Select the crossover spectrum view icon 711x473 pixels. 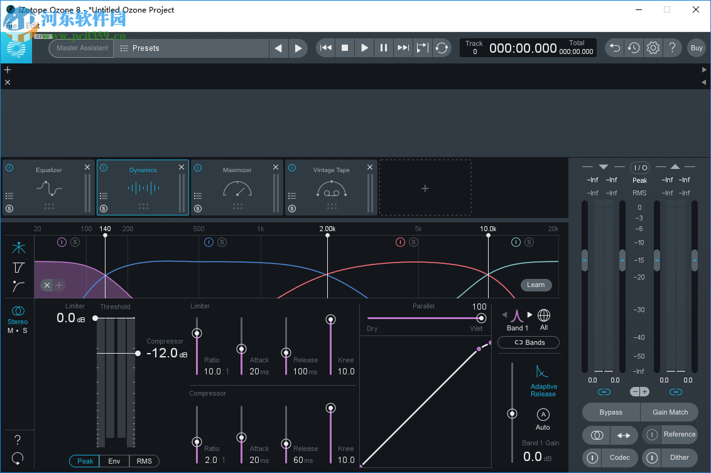point(18,247)
